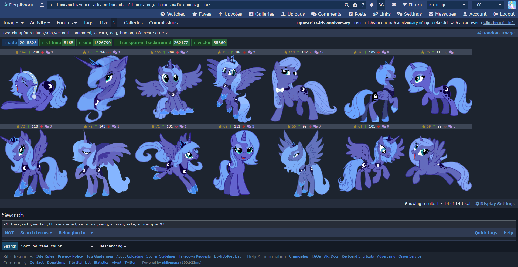Open the Commissions page
This screenshot has width=518, height=267.
(163, 23)
